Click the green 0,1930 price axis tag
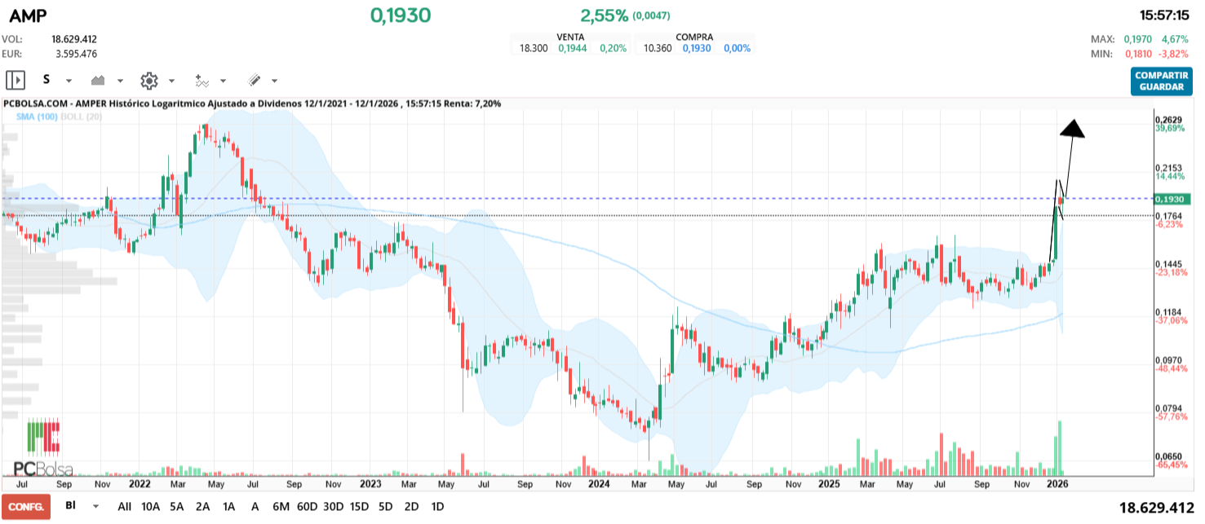1205x524 pixels. [x=1172, y=199]
